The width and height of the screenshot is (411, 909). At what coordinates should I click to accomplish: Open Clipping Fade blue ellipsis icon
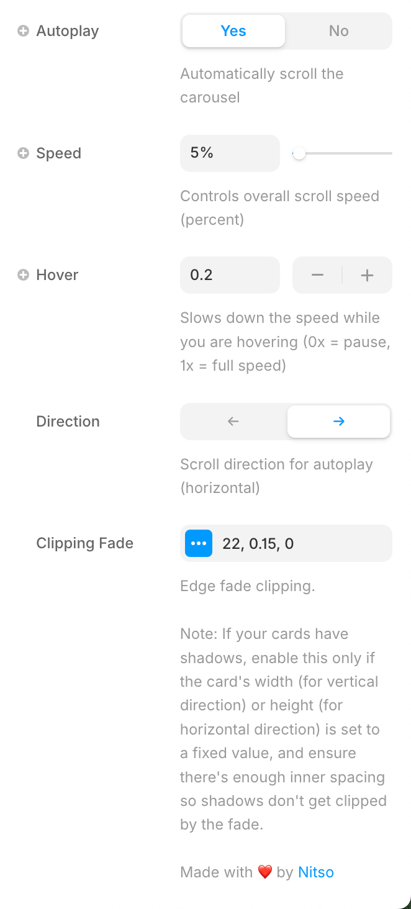click(199, 543)
